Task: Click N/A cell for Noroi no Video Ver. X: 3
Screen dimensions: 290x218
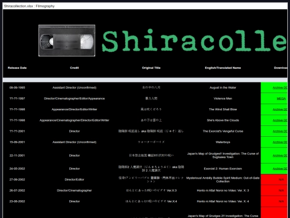Action: [274, 191]
